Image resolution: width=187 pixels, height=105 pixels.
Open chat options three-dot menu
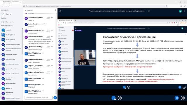coord(55,10)
